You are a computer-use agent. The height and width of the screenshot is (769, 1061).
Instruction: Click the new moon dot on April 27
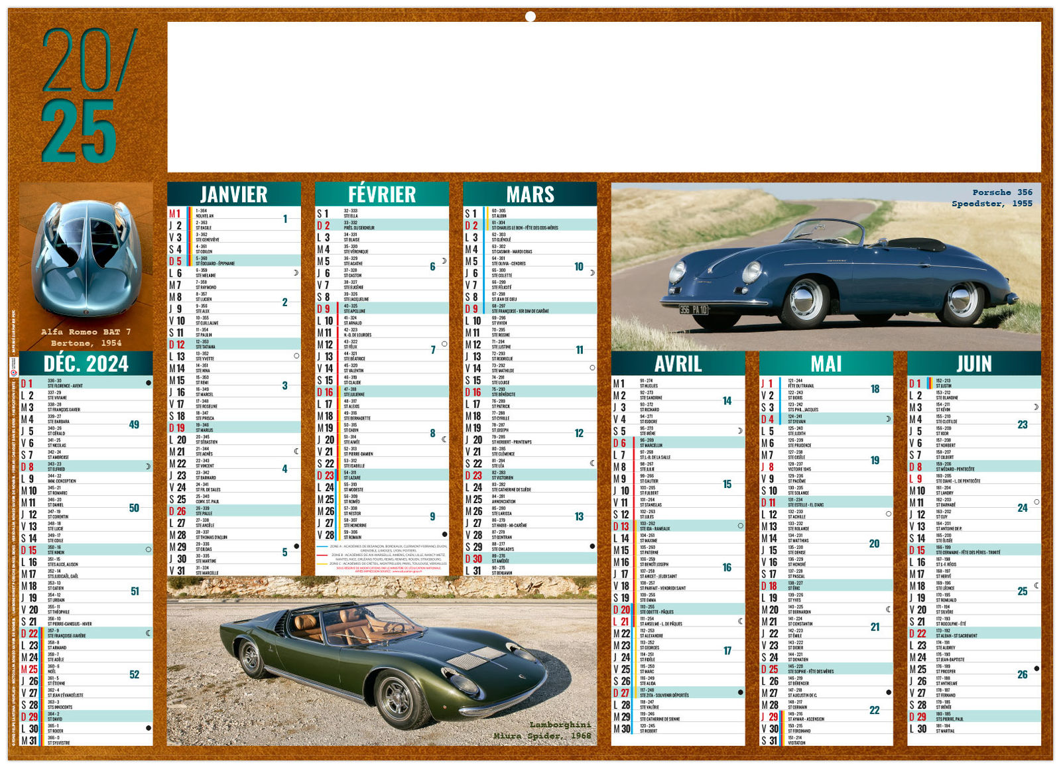point(740,693)
